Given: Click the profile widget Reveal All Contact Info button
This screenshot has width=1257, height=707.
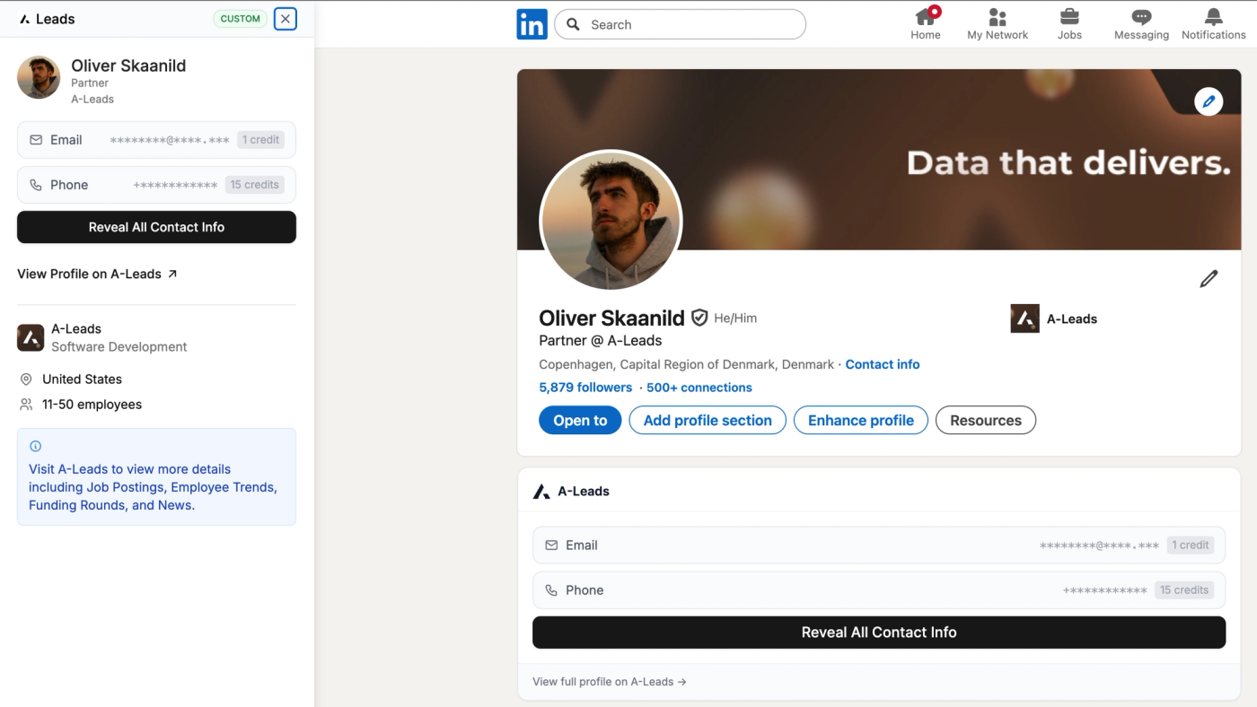Looking at the screenshot, I should [x=879, y=633].
